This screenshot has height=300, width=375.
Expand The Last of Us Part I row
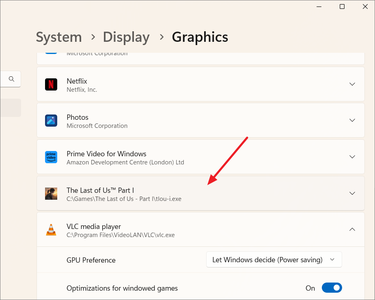[352, 193]
